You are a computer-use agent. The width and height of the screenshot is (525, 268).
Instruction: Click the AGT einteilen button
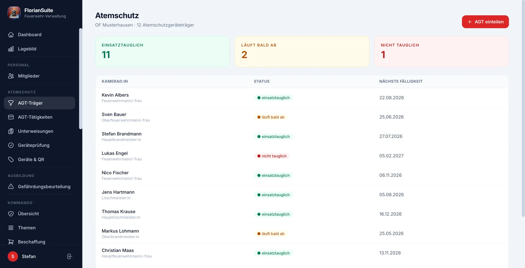pyautogui.click(x=485, y=22)
